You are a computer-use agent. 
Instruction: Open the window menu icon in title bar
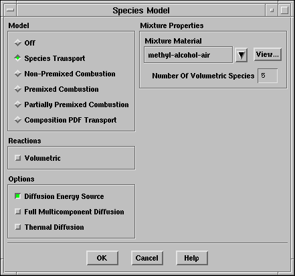point(10,10)
